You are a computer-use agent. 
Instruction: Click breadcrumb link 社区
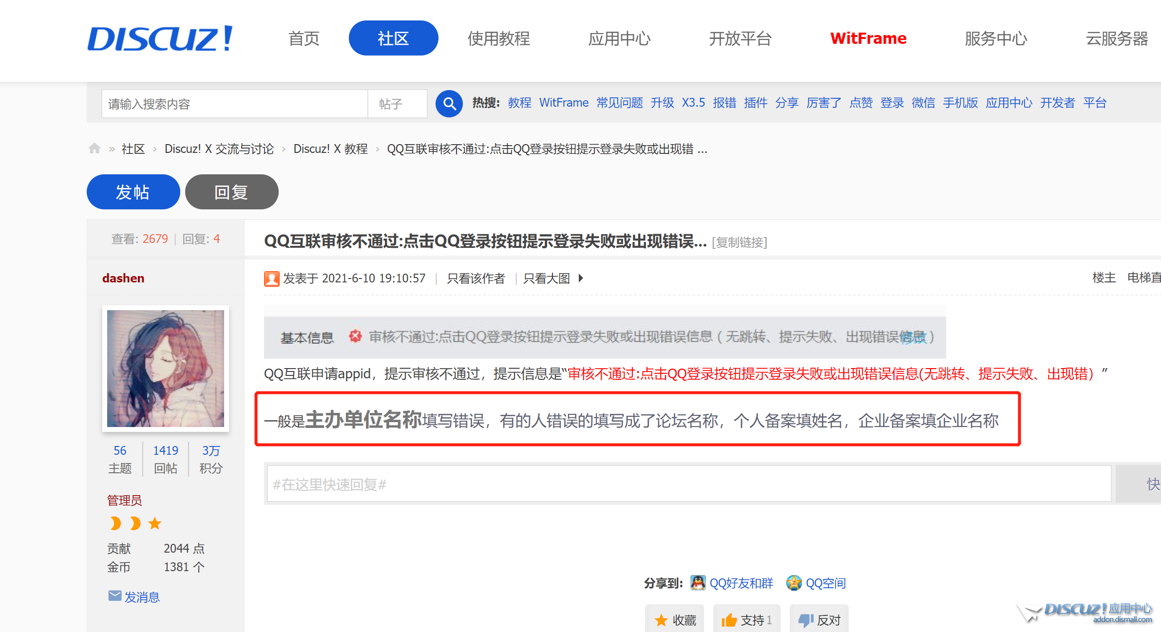click(133, 149)
